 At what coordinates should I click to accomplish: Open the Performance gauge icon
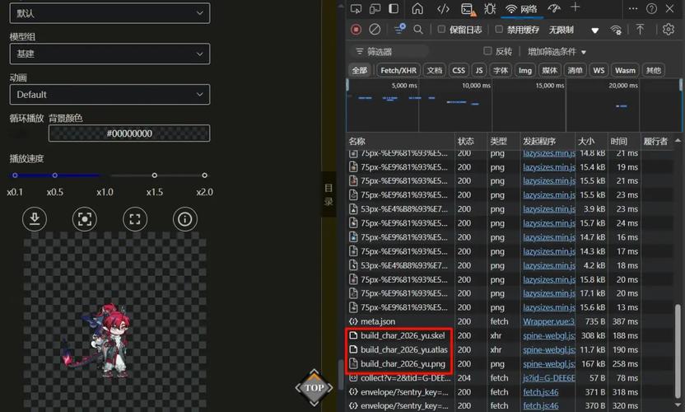554,8
